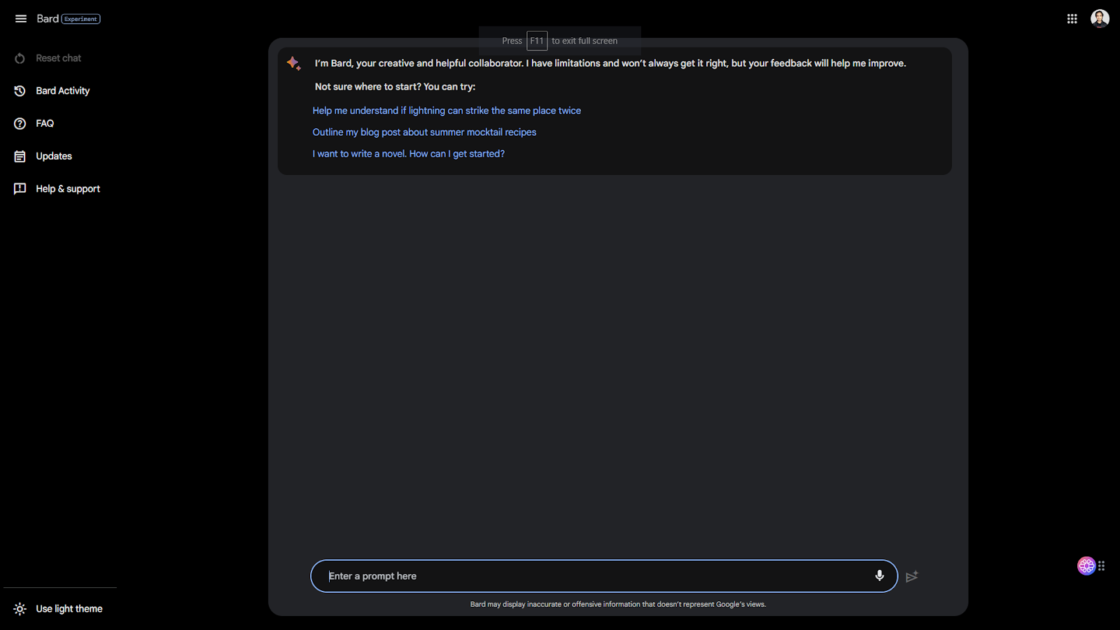Click 'Not sure where to start?' text

click(x=395, y=87)
